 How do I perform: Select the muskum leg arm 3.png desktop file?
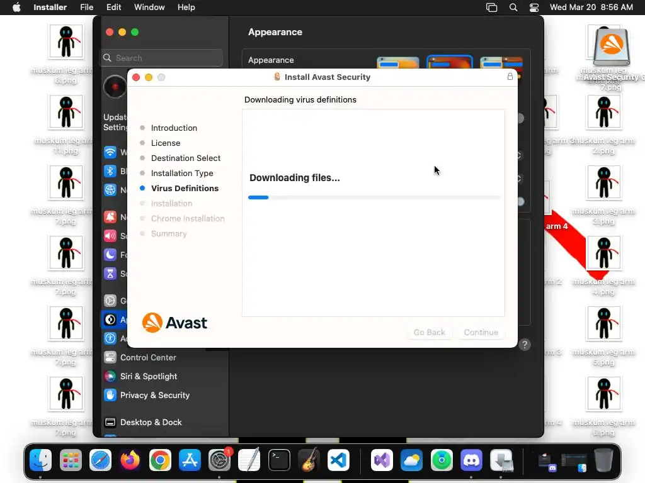[603, 183]
